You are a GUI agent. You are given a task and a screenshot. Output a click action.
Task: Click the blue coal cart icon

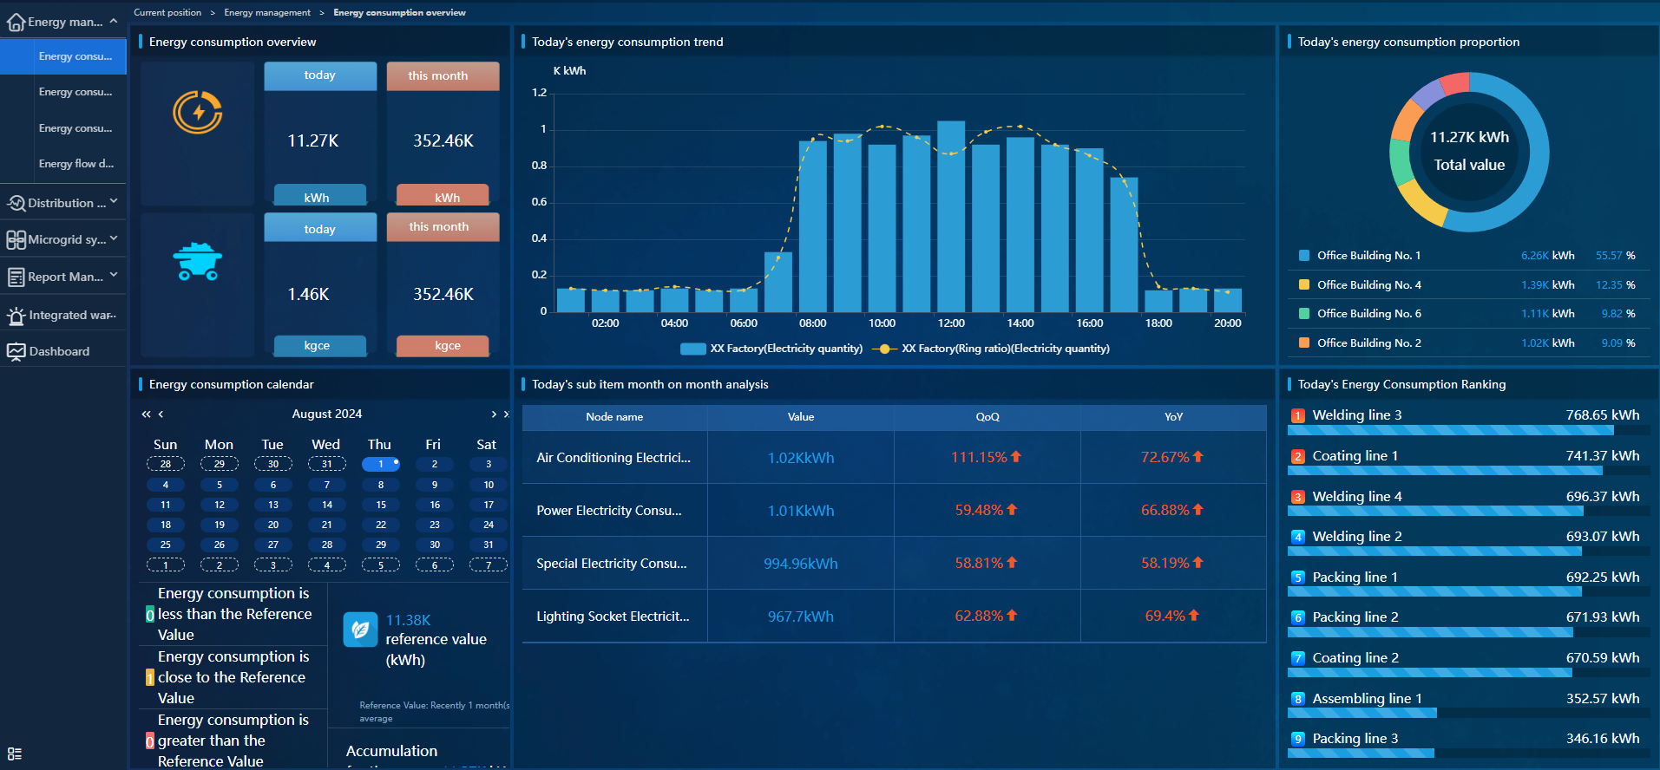pyautogui.click(x=198, y=261)
